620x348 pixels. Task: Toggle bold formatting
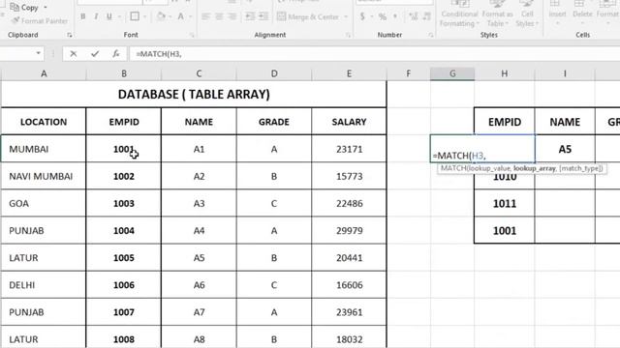click(x=83, y=16)
